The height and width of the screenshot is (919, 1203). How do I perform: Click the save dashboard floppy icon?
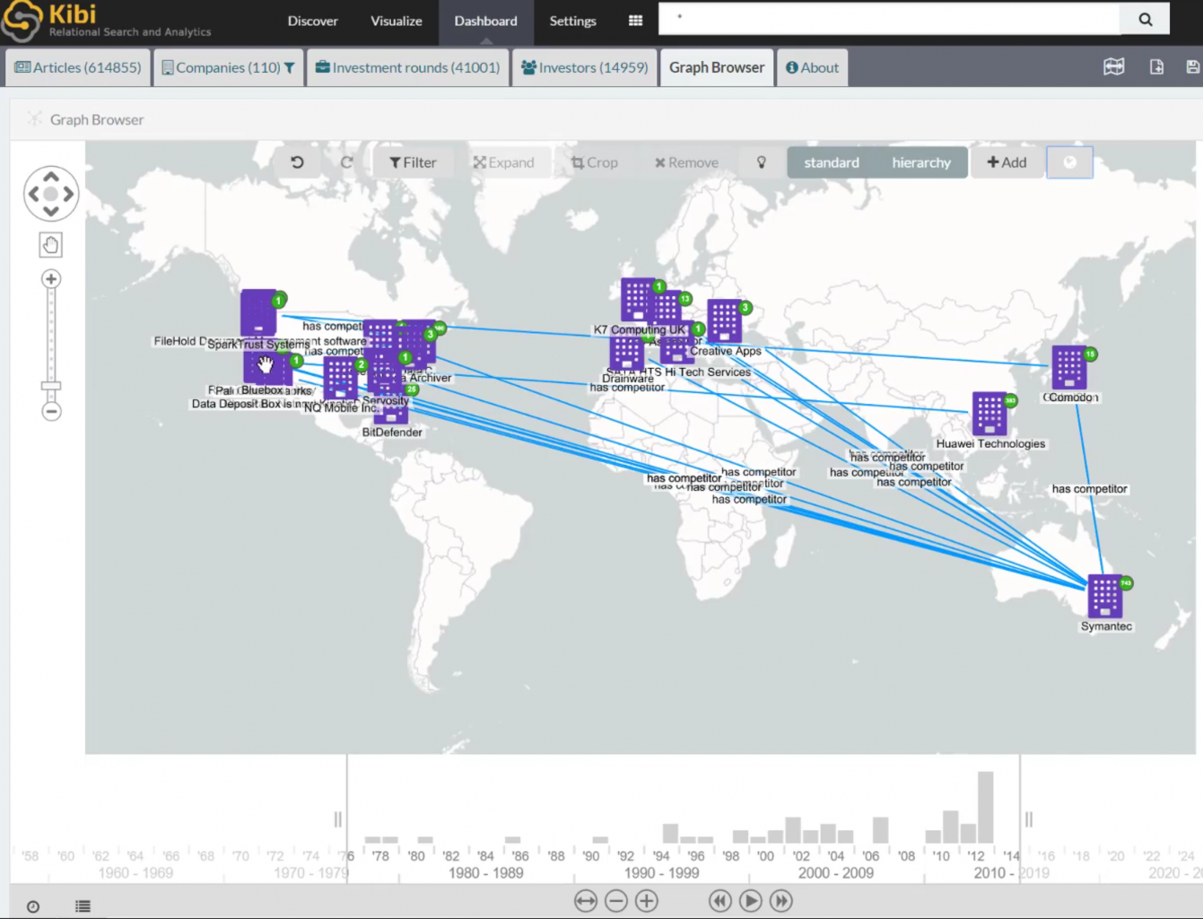(x=1192, y=67)
